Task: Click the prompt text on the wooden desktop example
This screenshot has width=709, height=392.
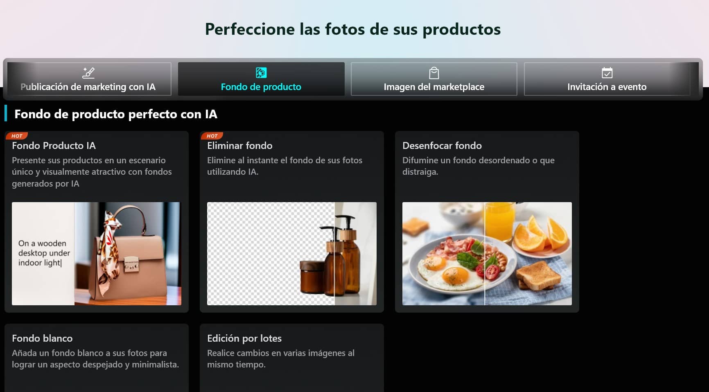Action: point(43,253)
